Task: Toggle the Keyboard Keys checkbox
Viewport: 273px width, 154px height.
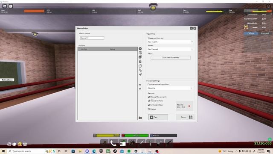Action: [149, 105]
